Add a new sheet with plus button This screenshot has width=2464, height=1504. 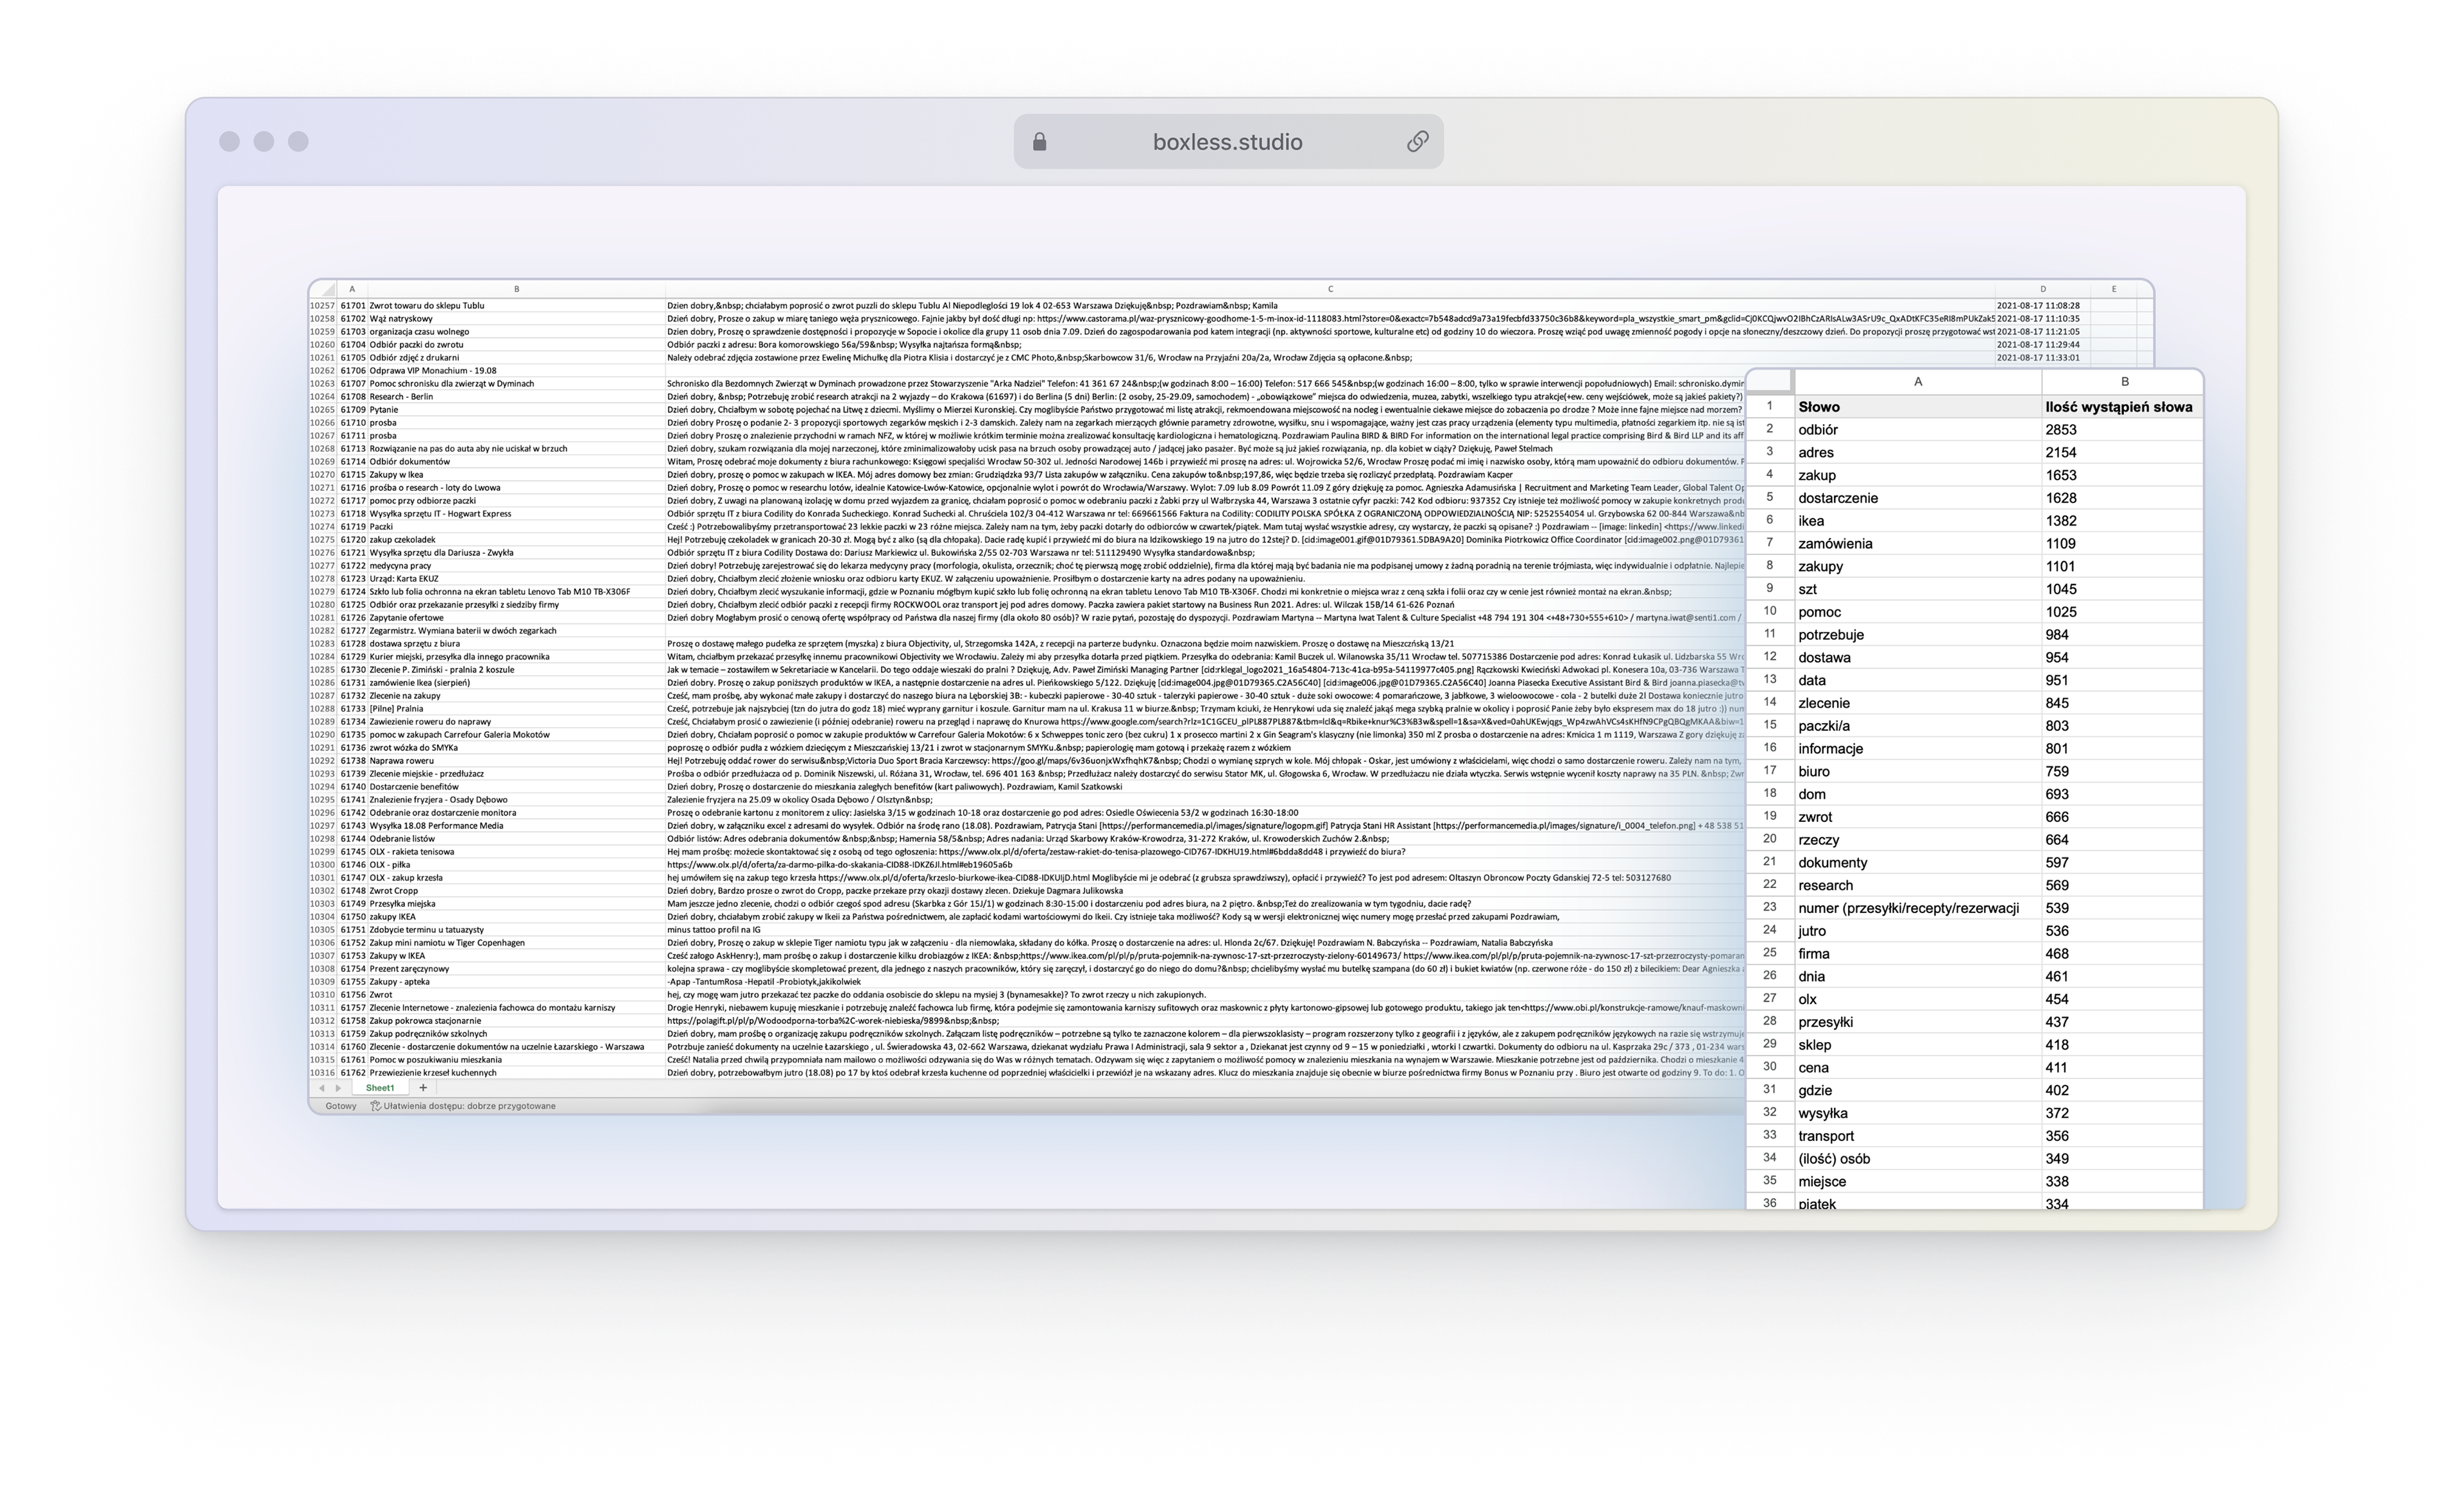point(423,1087)
